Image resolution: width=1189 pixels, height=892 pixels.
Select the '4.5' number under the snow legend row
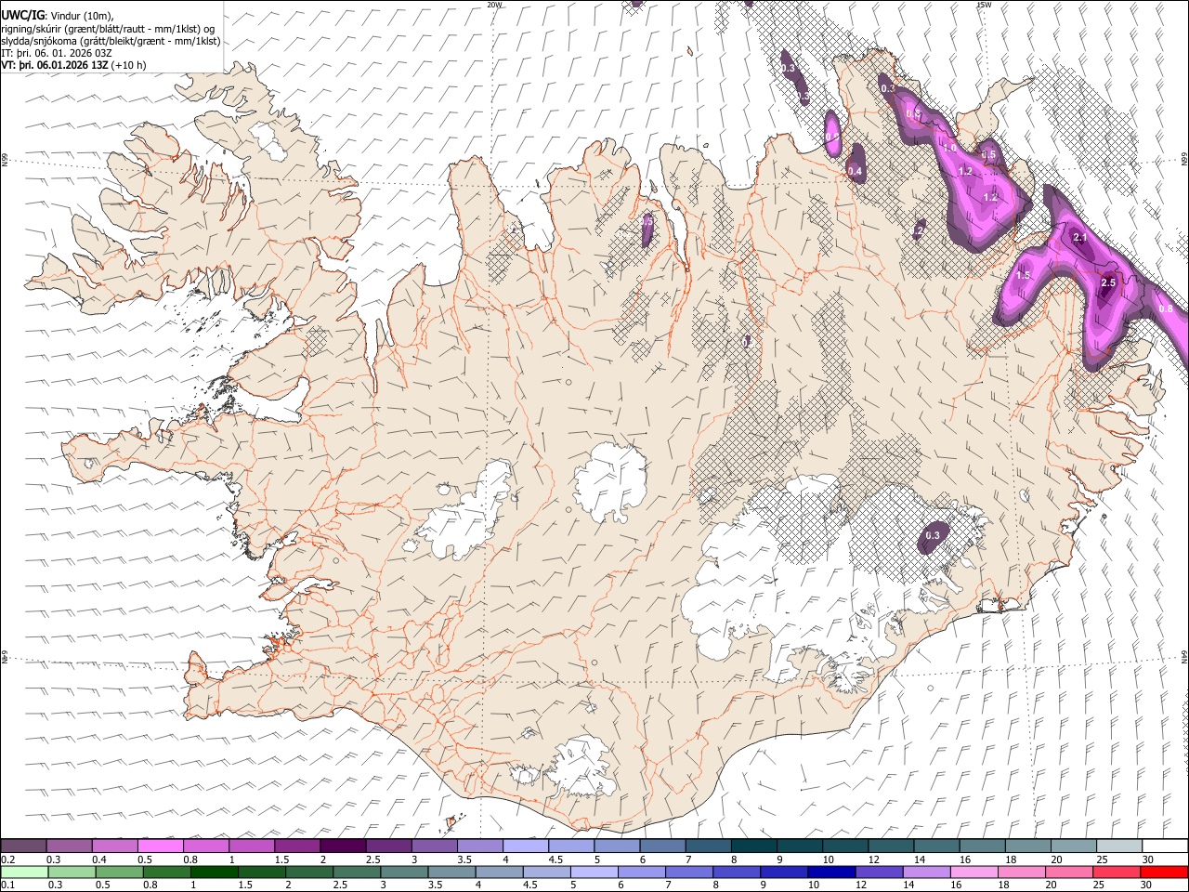pos(555,859)
